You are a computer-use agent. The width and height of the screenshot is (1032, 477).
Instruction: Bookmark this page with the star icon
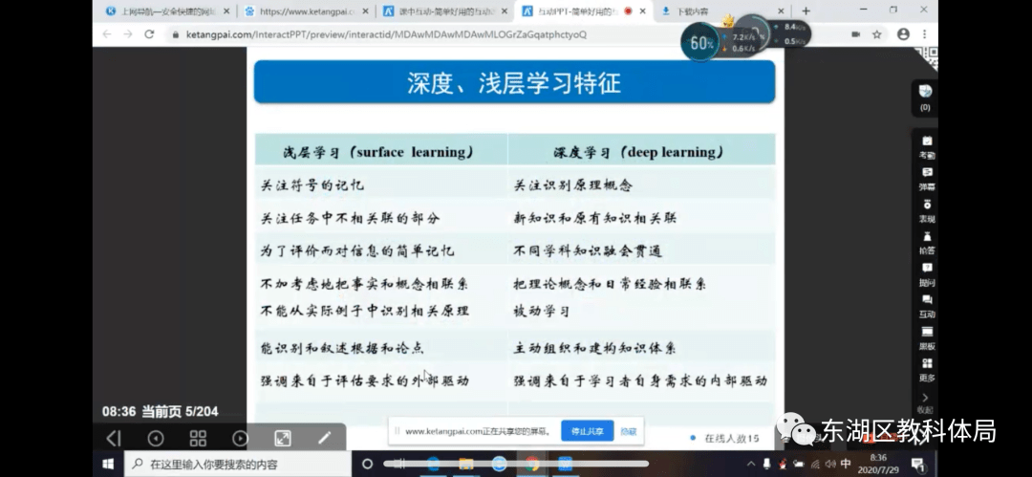point(877,34)
